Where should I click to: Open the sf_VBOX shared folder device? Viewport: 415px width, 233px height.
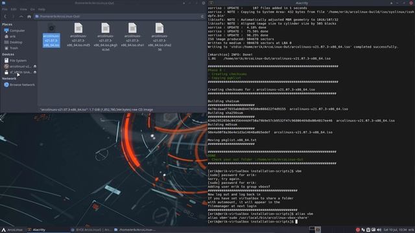coord(18,72)
